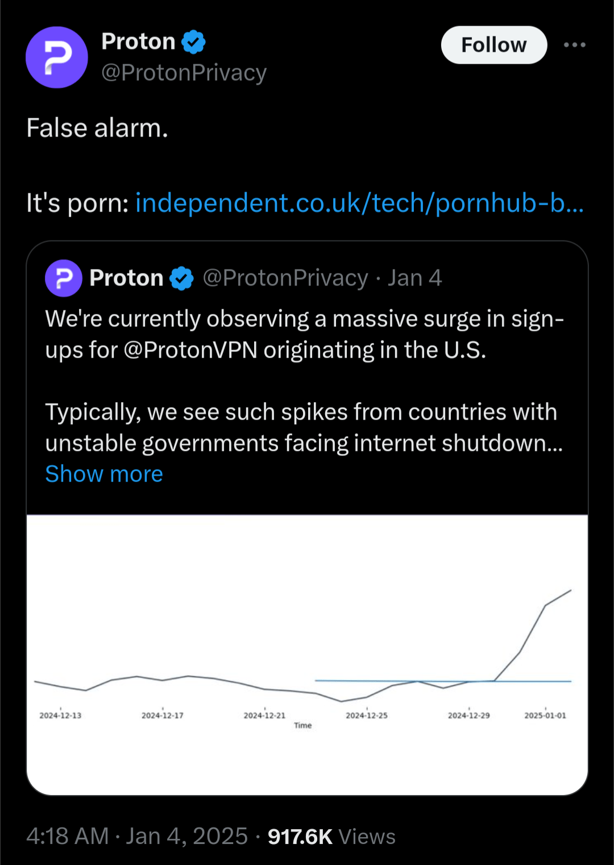Open the three-dot more options menu
614x865 pixels.
[574, 45]
